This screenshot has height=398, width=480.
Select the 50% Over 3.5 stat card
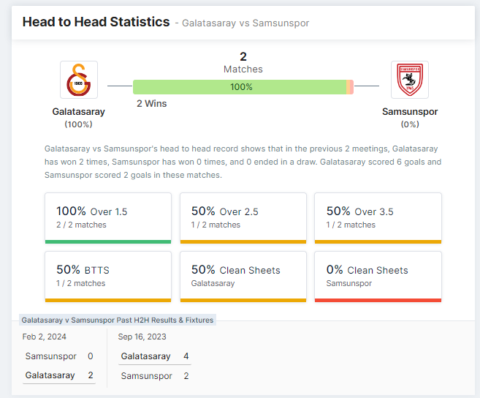click(x=378, y=217)
